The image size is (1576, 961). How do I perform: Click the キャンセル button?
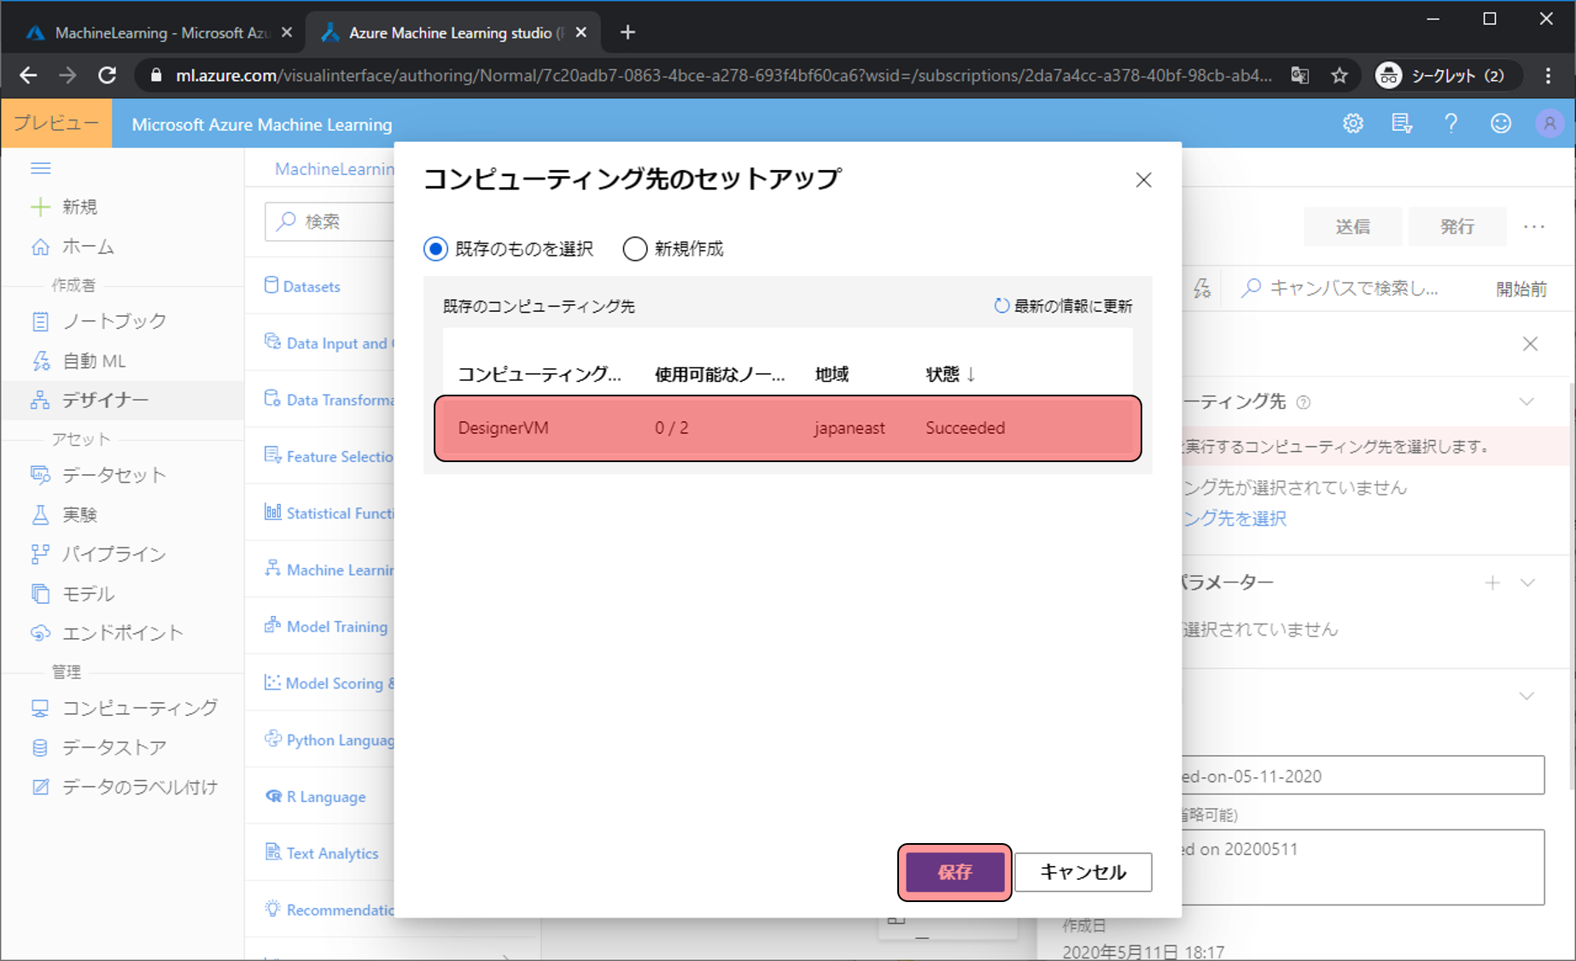(1083, 872)
